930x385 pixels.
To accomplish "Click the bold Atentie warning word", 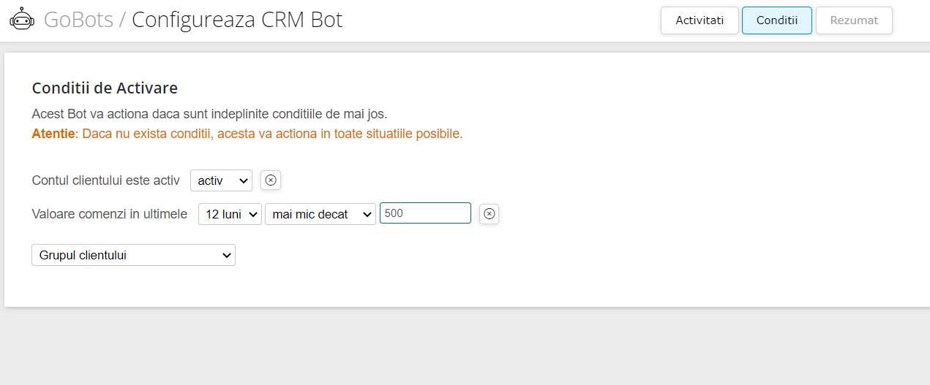I will [x=53, y=134].
